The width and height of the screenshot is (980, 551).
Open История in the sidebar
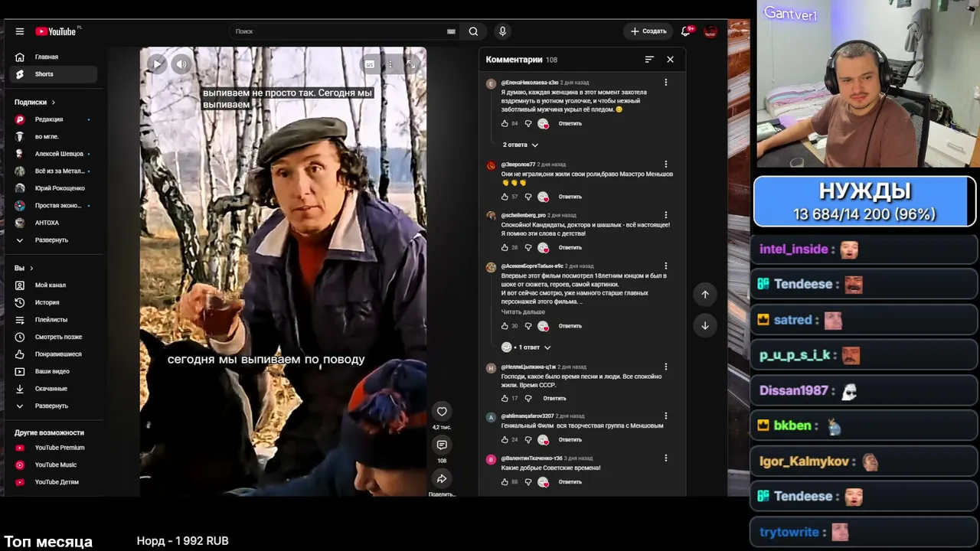pyautogui.click(x=54, y=302)
